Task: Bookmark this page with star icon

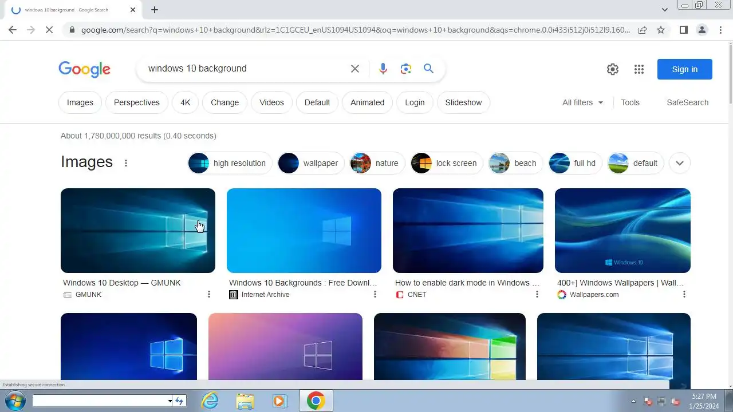Action: tap(661, 30)
